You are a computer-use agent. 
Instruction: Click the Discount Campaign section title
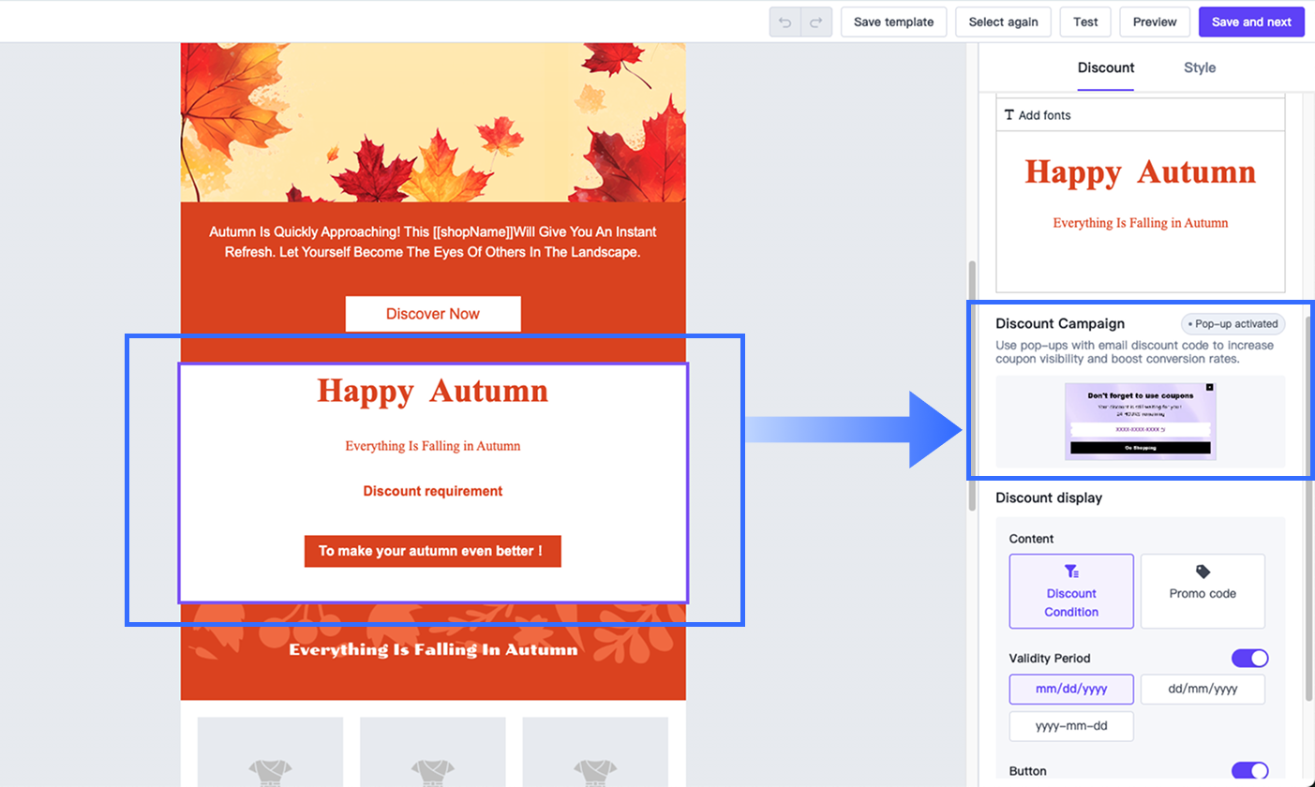point(1060,323)
